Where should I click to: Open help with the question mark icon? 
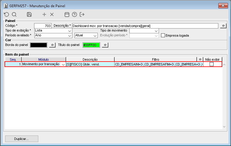74,14
